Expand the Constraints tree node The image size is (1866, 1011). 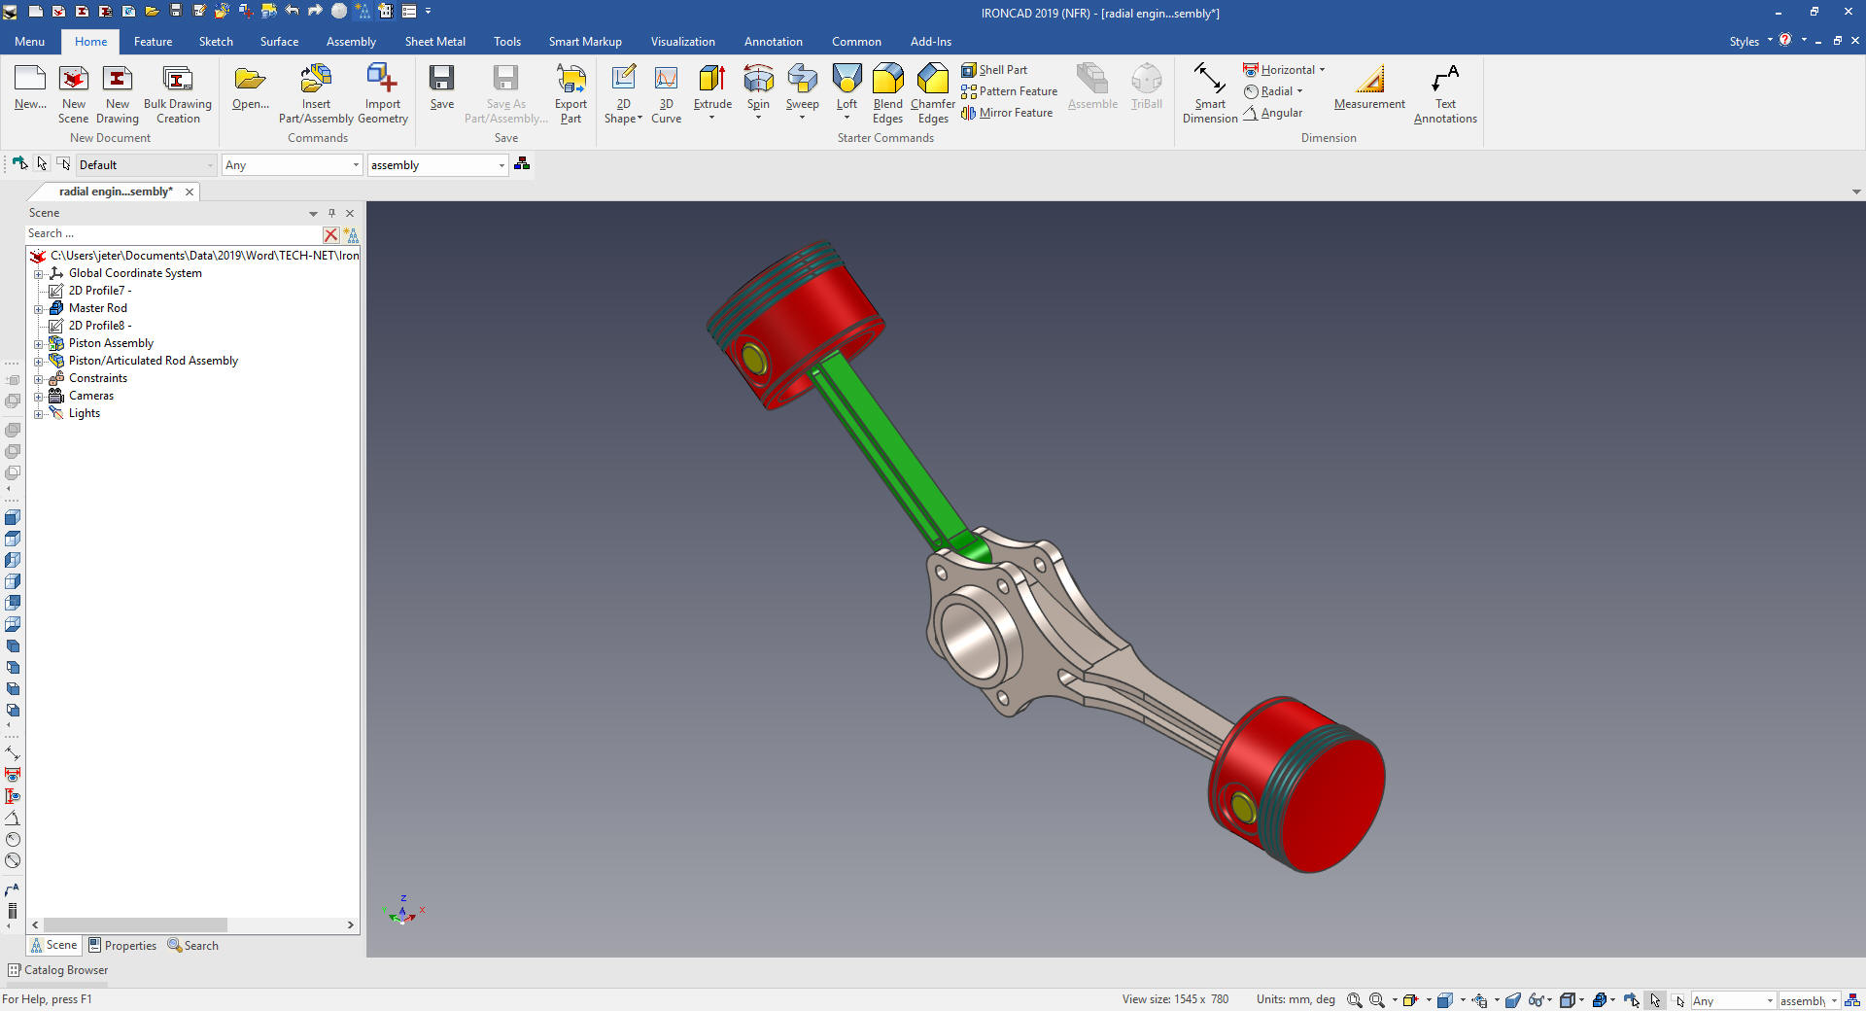(39, 378)
